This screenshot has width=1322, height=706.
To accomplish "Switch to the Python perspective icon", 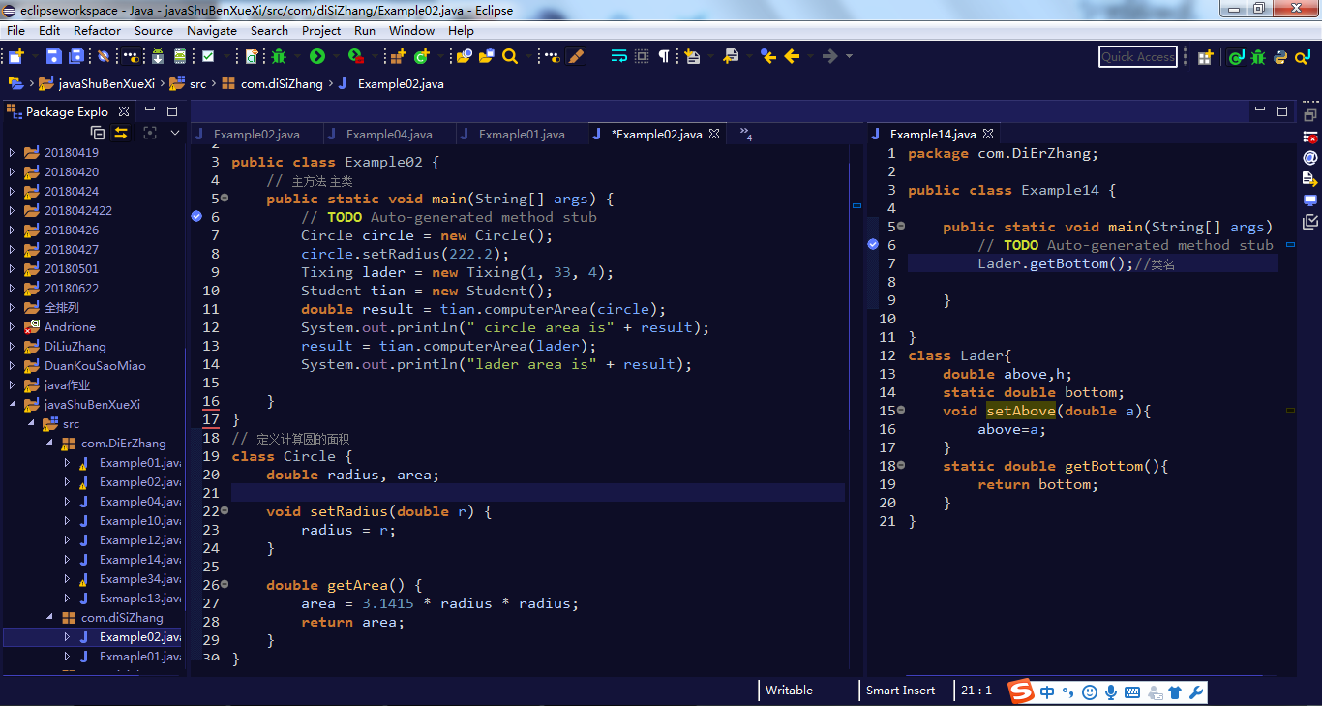I will click(x=1280, y=57).
